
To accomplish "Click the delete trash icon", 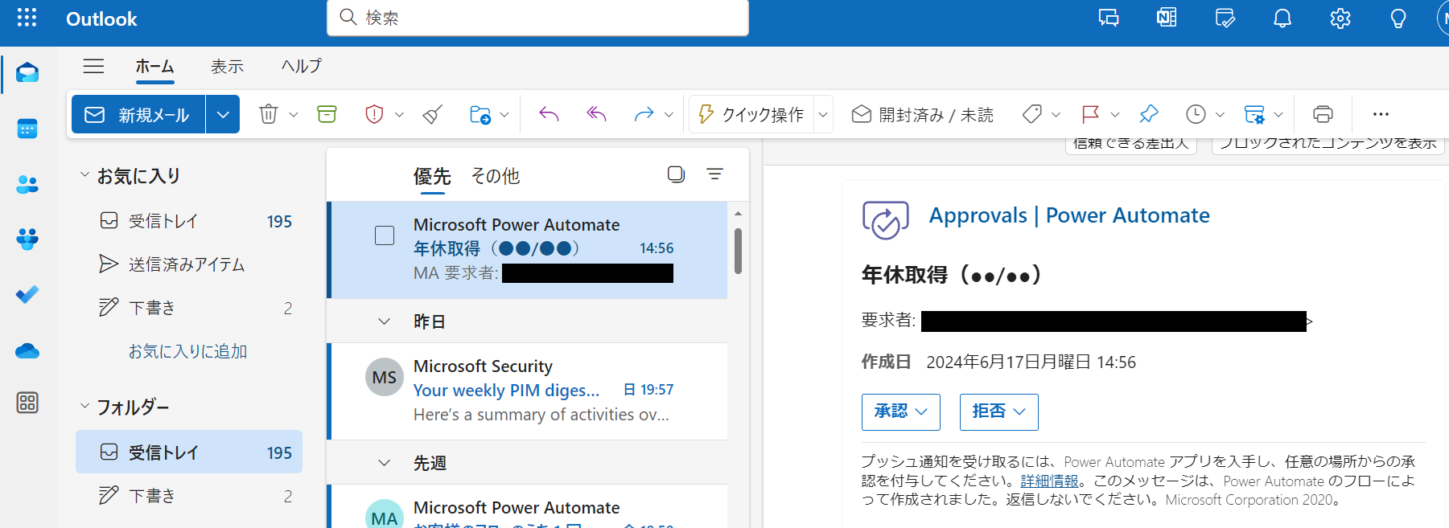I will coord(269,114).
